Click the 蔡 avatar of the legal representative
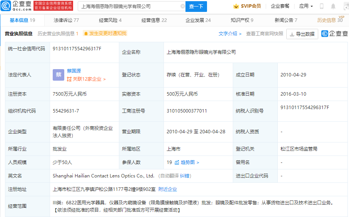The width and height of the screenshot is (349, 217). tap(58, 75)
